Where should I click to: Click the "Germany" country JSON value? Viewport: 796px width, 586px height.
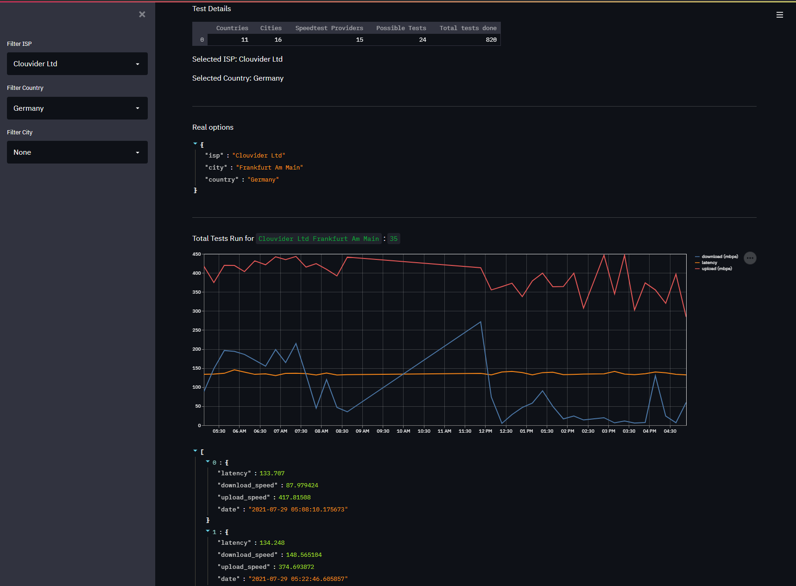[x=263, y=180]
